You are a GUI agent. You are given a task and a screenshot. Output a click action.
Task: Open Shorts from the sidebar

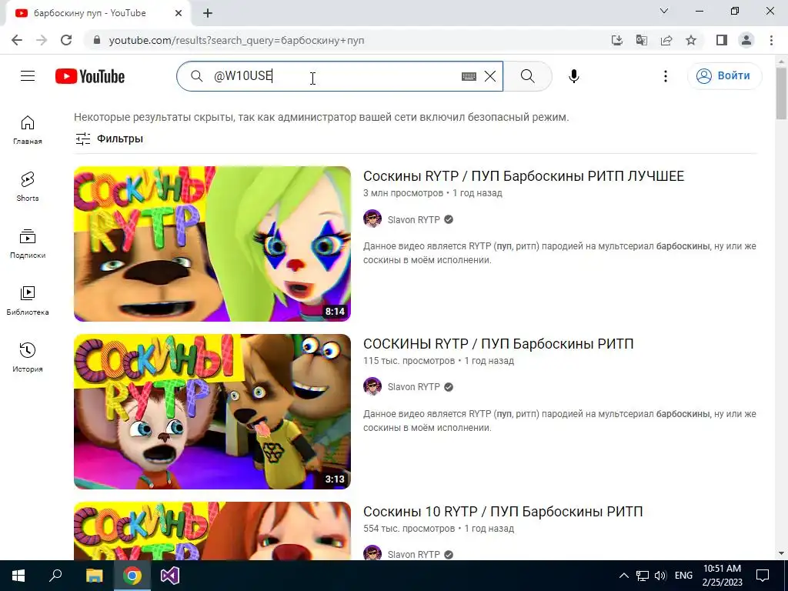pos(28,187)
